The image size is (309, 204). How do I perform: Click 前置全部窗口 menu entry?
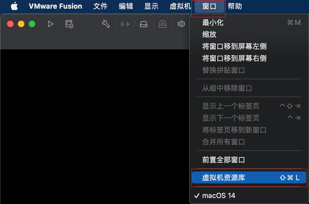pyautogui.click(x=223, y=160)
